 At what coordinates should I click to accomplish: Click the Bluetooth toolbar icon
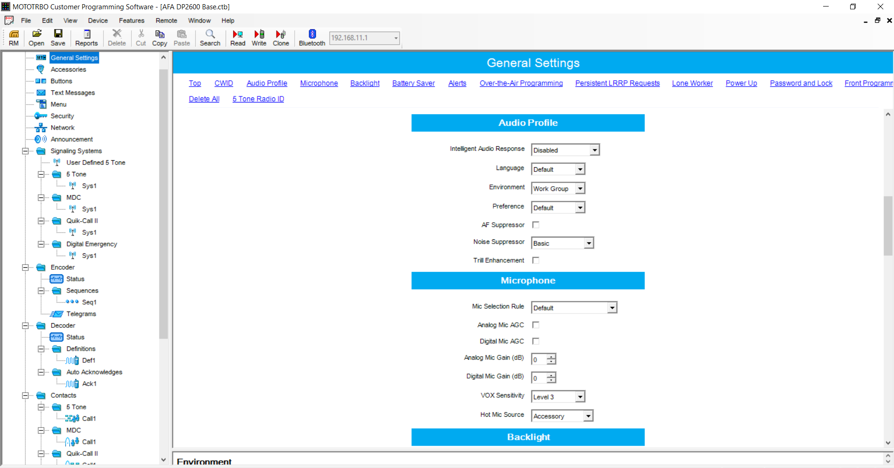click(x=312, y=34)
